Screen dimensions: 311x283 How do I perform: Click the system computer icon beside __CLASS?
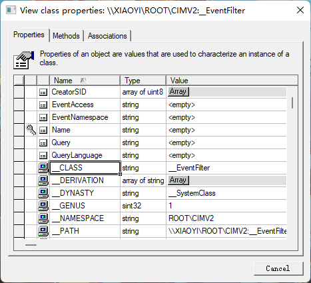[43, 168]
